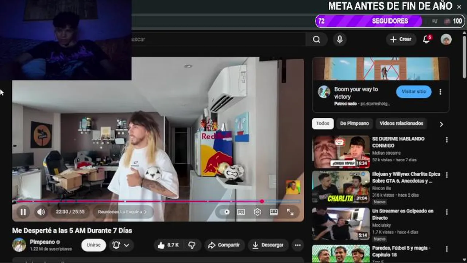
Task: Pause the video playback
Action: pos(23,212)
